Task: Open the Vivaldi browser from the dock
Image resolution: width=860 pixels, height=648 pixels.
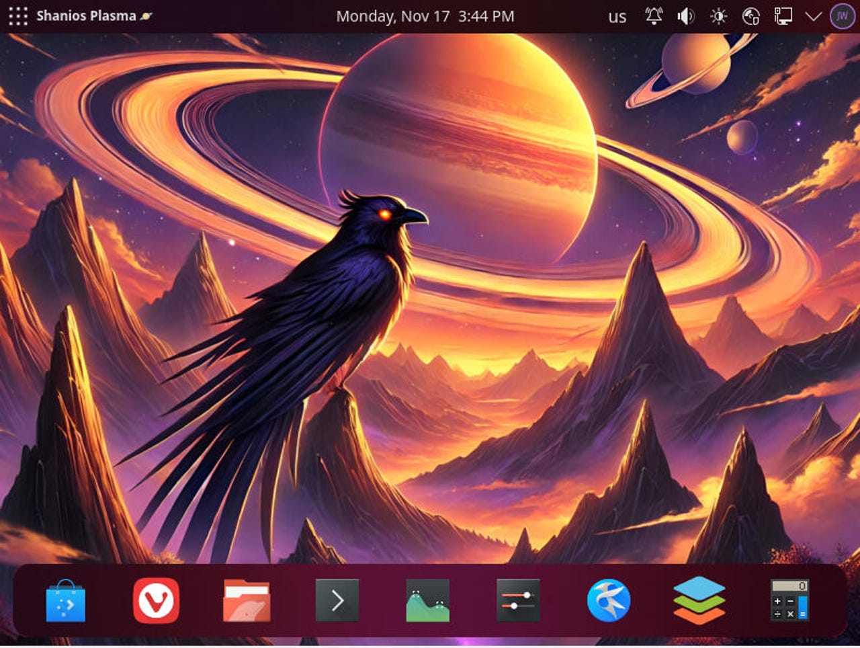Action: (x=156, y=600)
